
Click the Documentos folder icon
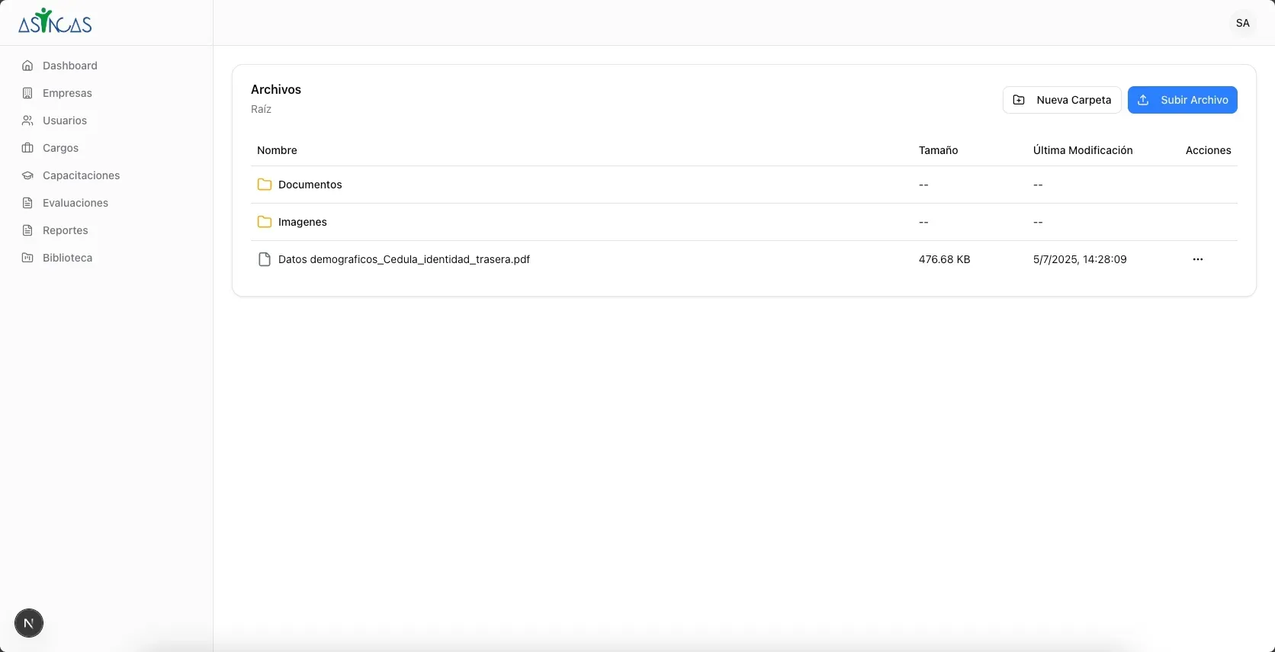click(265, 185)
